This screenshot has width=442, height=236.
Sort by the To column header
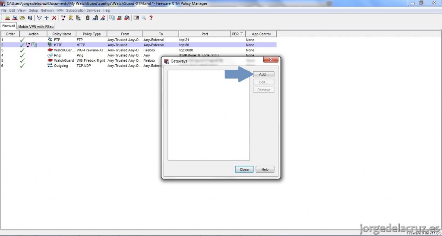(161, 34)
